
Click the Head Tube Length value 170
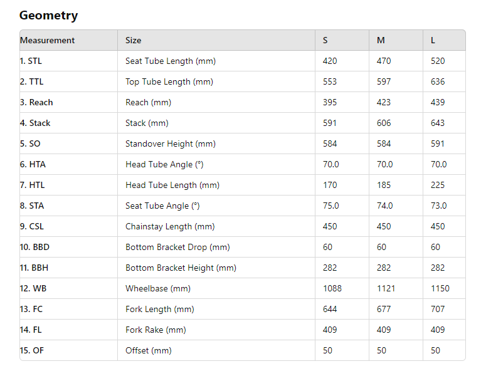point(330,185)
